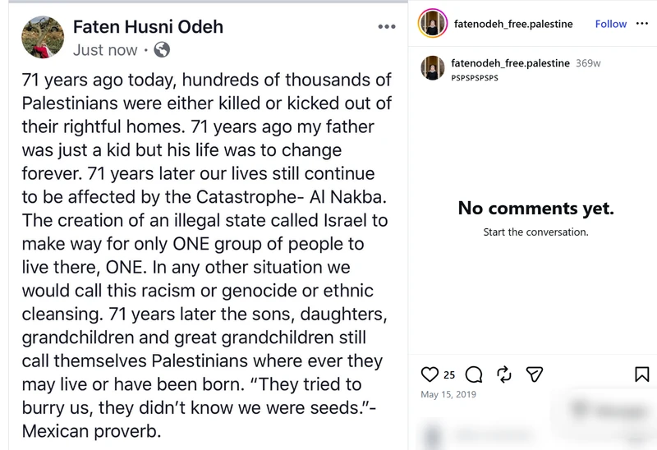The width and height of the screenshot is (657, 450).
Task: Click the public globe audience icon
Action: [162, 50]
